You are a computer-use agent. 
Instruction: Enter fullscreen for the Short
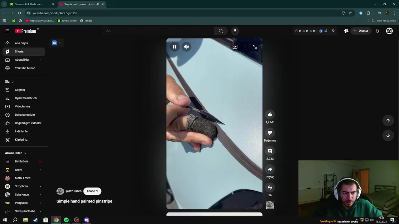click(255, 47)
